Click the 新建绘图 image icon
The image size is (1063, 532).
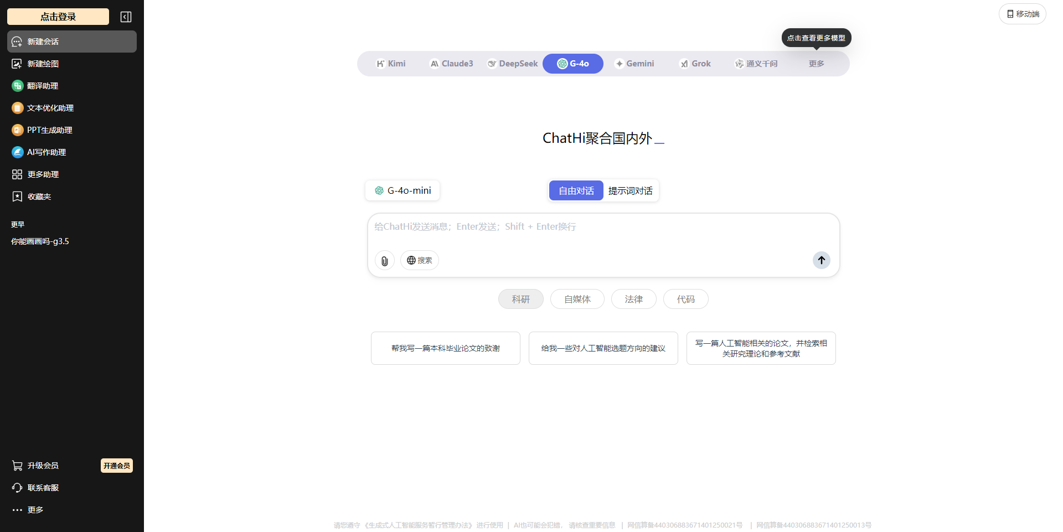(17, 64)
